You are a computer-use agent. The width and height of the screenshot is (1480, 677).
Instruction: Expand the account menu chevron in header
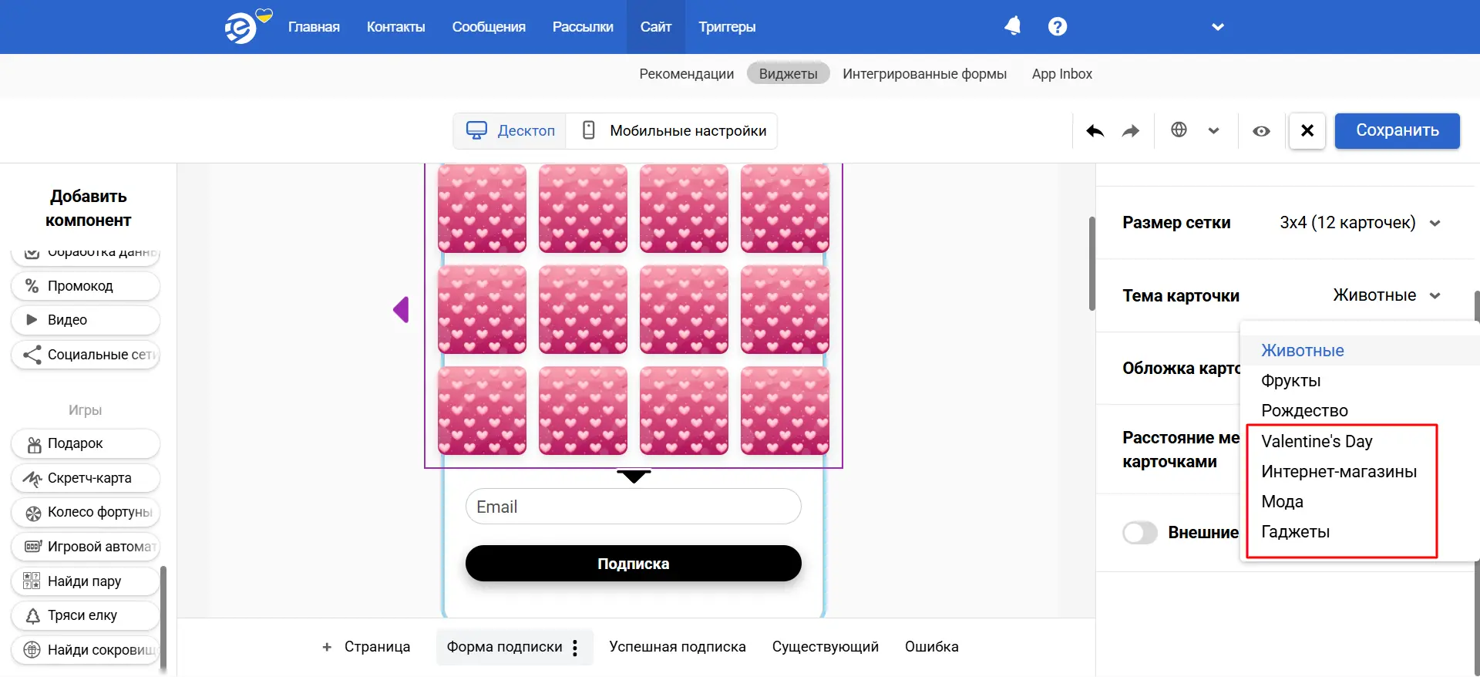(1218, 27)
